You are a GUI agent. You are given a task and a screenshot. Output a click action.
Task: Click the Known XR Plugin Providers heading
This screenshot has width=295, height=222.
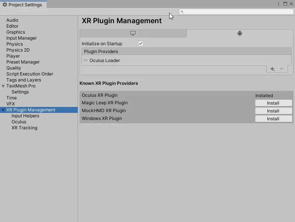[109, 83]
